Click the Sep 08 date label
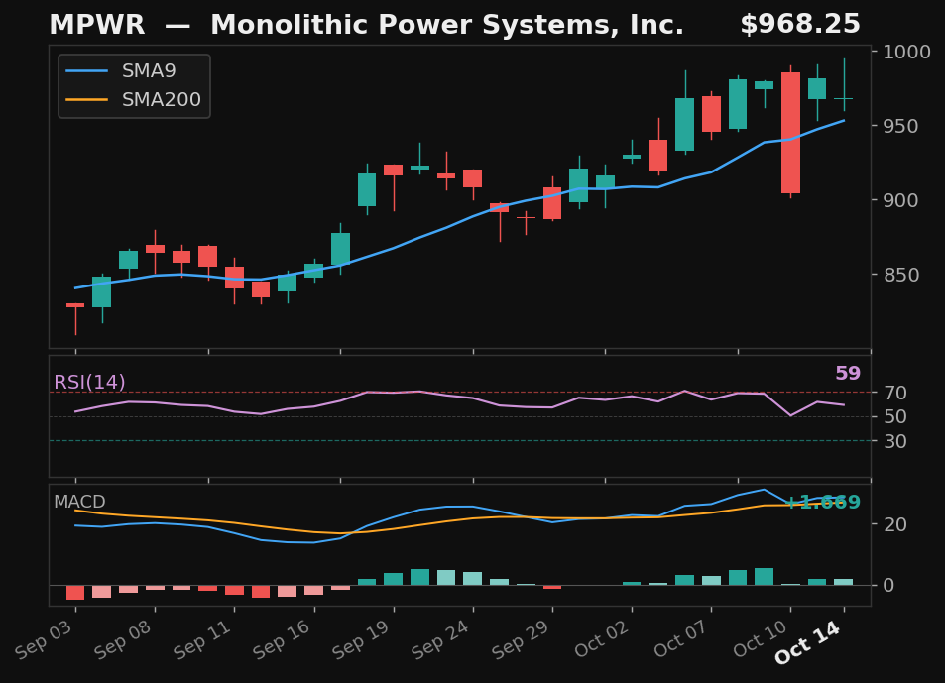This screenshot has height=683, width=945. pyautogui.click(x=124, y=639)
